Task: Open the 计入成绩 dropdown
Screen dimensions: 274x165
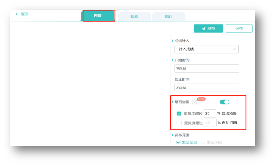Action: 206,49
